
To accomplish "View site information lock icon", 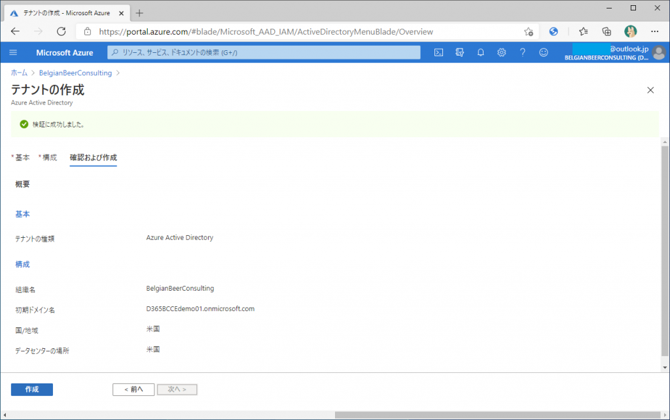I will 88,31.
